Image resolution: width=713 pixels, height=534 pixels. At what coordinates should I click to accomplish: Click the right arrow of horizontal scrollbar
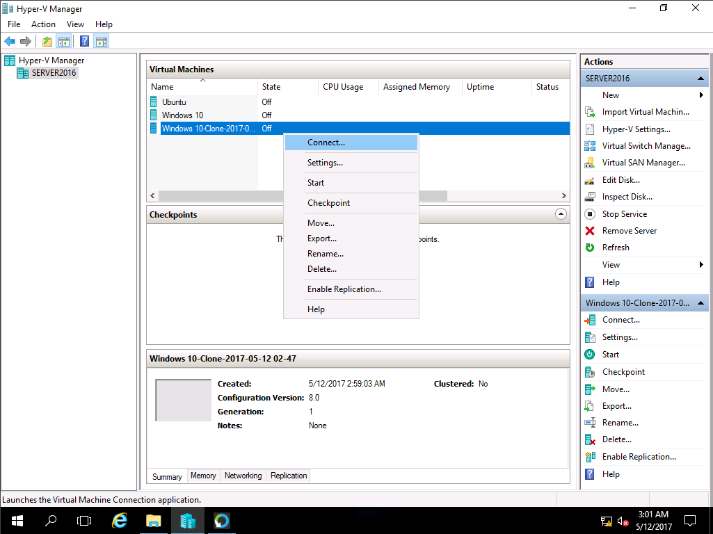(x=564, y=196)
